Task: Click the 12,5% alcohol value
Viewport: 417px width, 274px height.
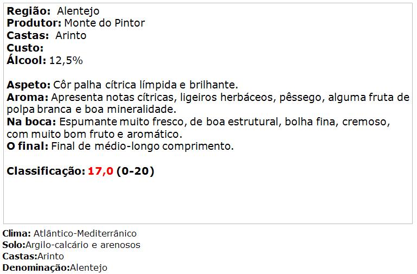Action: 66,61
